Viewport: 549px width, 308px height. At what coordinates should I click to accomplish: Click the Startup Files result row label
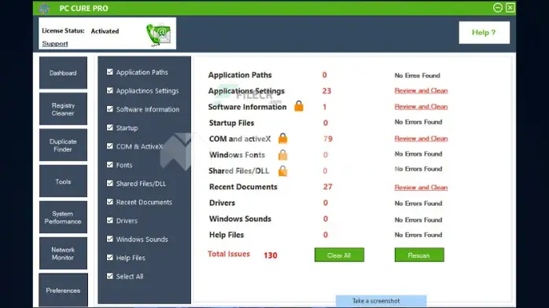[231, 123]
